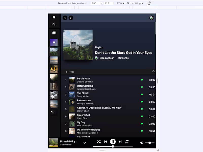Click the viewport corner resize handle
This screenshot has width=203, height=152.
click(158, 150)
